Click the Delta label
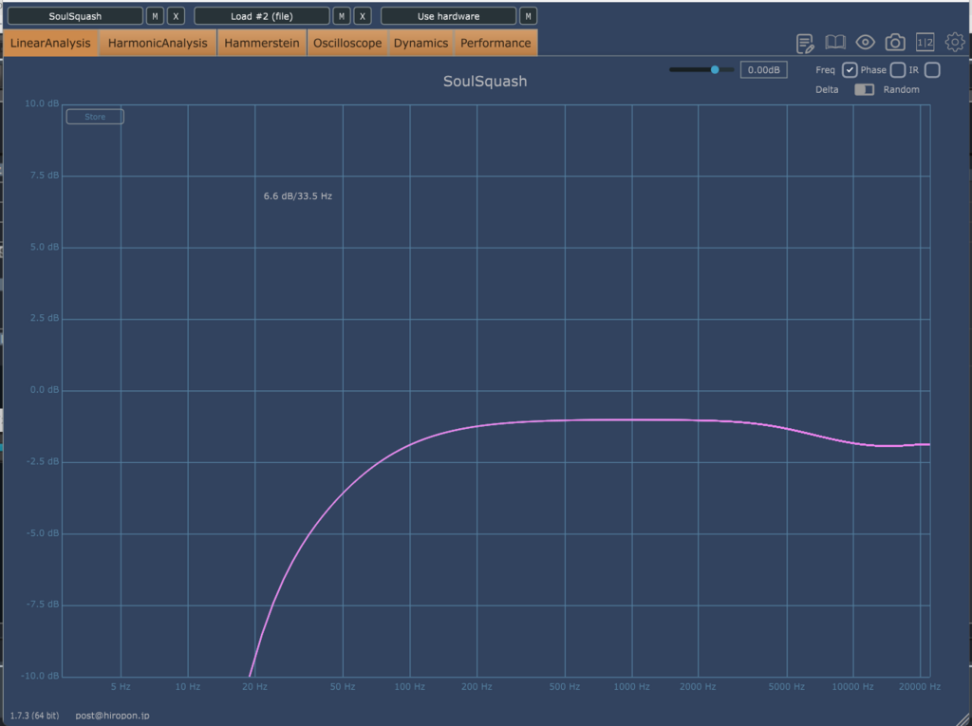The image size is (972, 726). (827, 90)
